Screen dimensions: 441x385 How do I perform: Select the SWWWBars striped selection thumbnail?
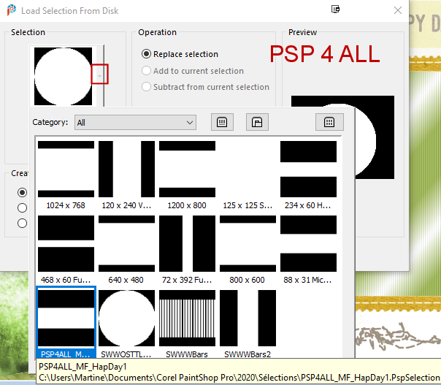pos(187,318)
